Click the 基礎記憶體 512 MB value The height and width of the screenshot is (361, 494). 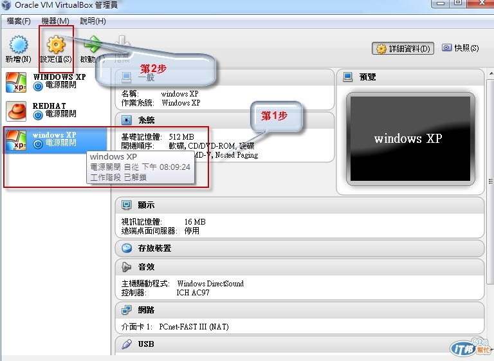click(x=181, y=137)
